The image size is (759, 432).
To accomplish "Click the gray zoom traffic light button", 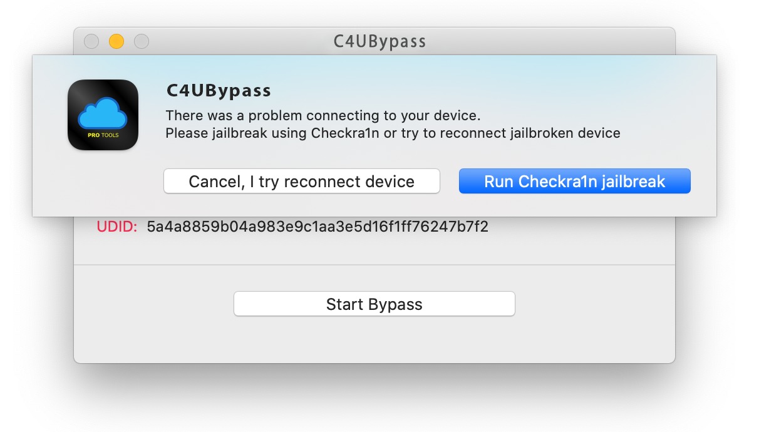I will [x=142, y=41].
